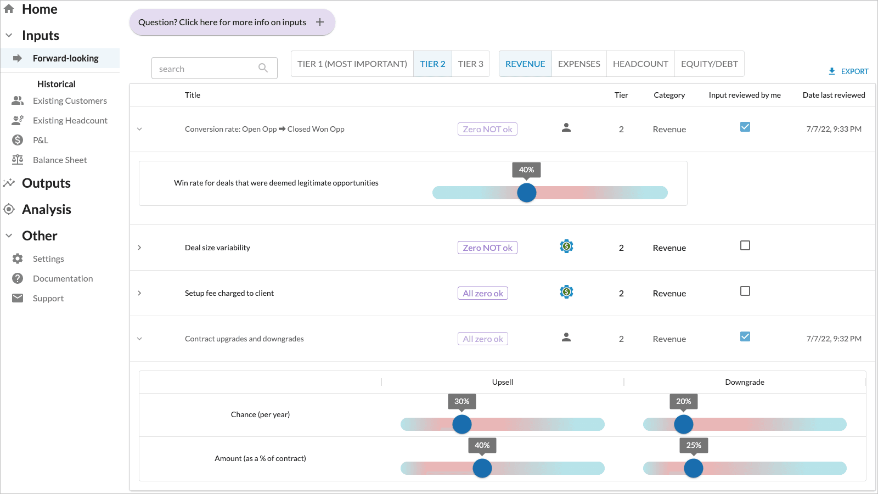
Task: Switch to the TIER 3 tab
Action: pos(471,64)
